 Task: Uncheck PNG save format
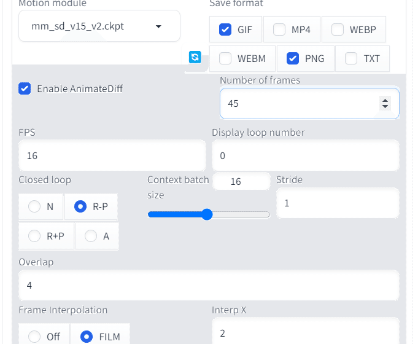tap(293, 59)
